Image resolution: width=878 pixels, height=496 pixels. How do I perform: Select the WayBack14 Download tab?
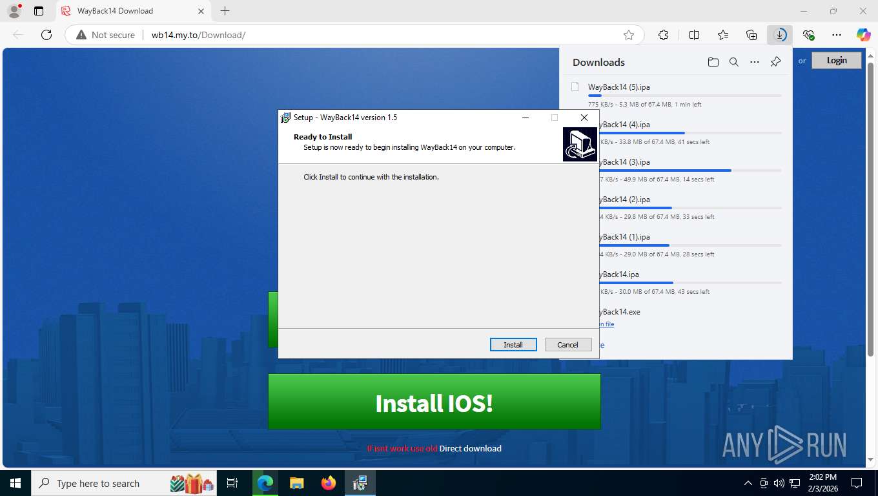click(134, 11)
